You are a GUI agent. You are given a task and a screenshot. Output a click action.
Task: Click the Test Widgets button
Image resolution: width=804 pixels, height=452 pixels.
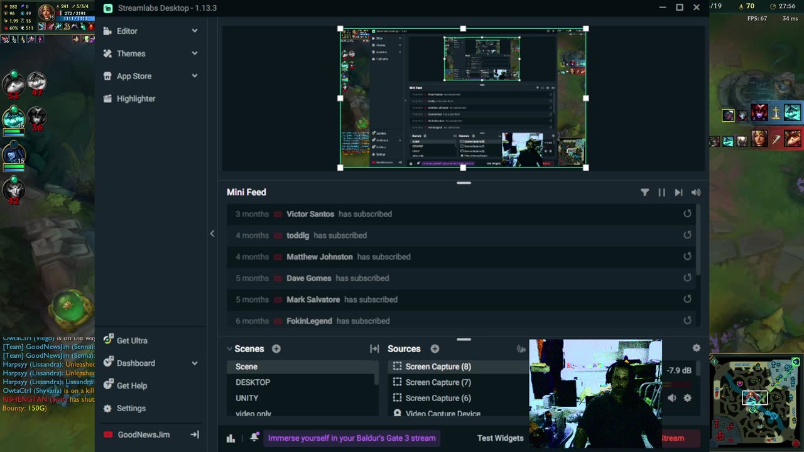[x=500, y=438]
